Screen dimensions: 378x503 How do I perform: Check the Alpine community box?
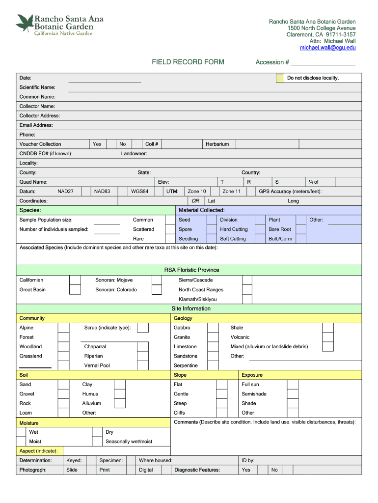tap(63, 328)
